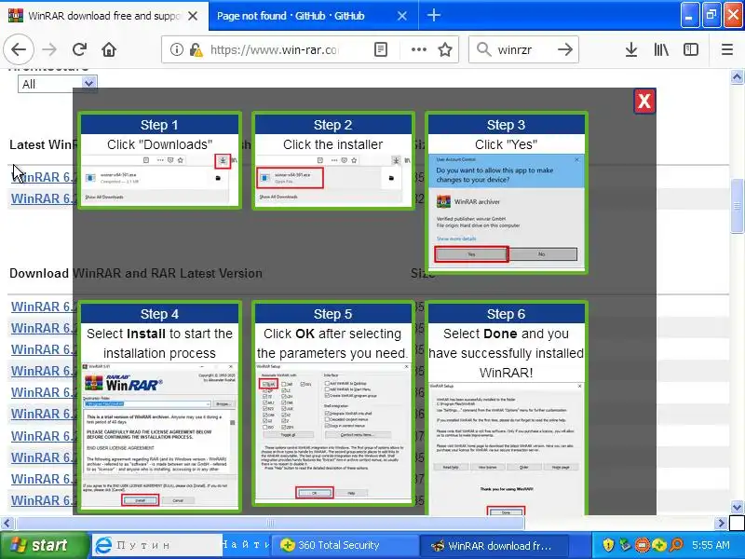Click the yellow security shield tray icon
Image resolution: width=745 pixels, height=559 pixels.
(x=608, y=545)
